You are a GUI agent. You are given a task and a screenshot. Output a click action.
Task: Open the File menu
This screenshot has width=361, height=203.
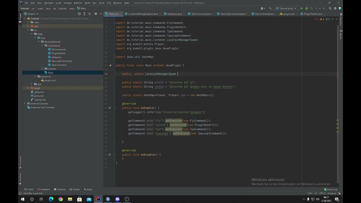click(27, 3)
